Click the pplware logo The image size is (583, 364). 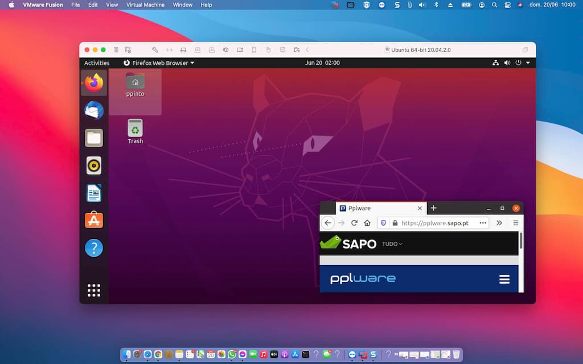coord(363,279)
